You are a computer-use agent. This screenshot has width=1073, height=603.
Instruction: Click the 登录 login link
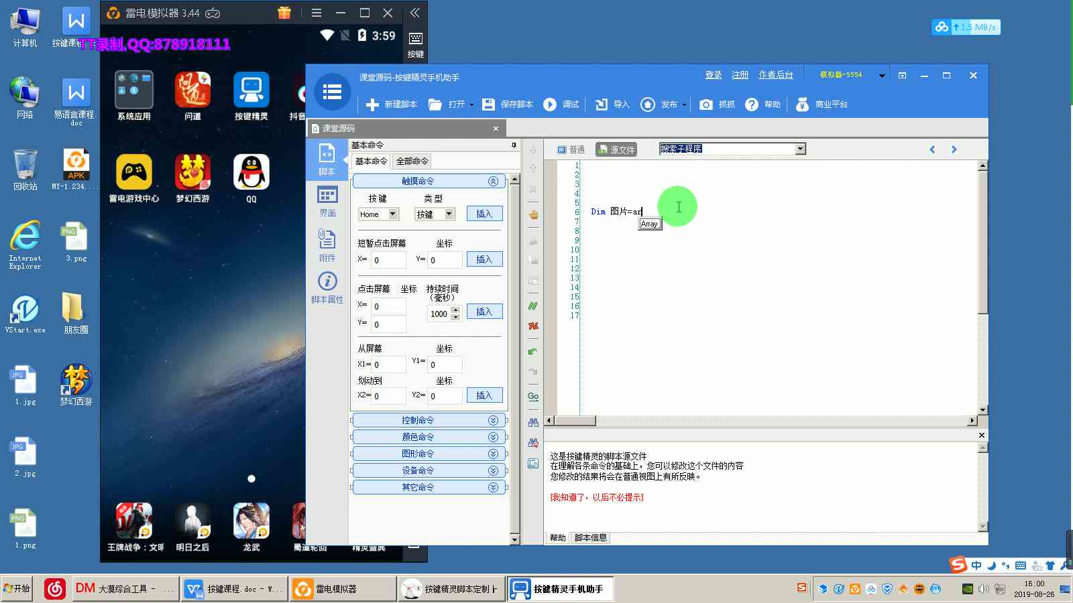click(x=713, y=75)
